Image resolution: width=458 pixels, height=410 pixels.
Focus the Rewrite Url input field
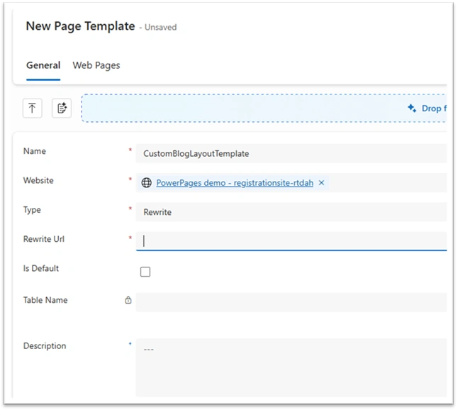click(x=291, y=241)
